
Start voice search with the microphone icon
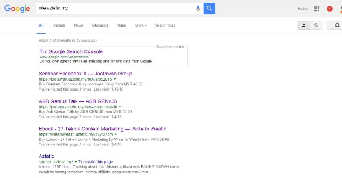pyautogui.click(x=198, y=9)
